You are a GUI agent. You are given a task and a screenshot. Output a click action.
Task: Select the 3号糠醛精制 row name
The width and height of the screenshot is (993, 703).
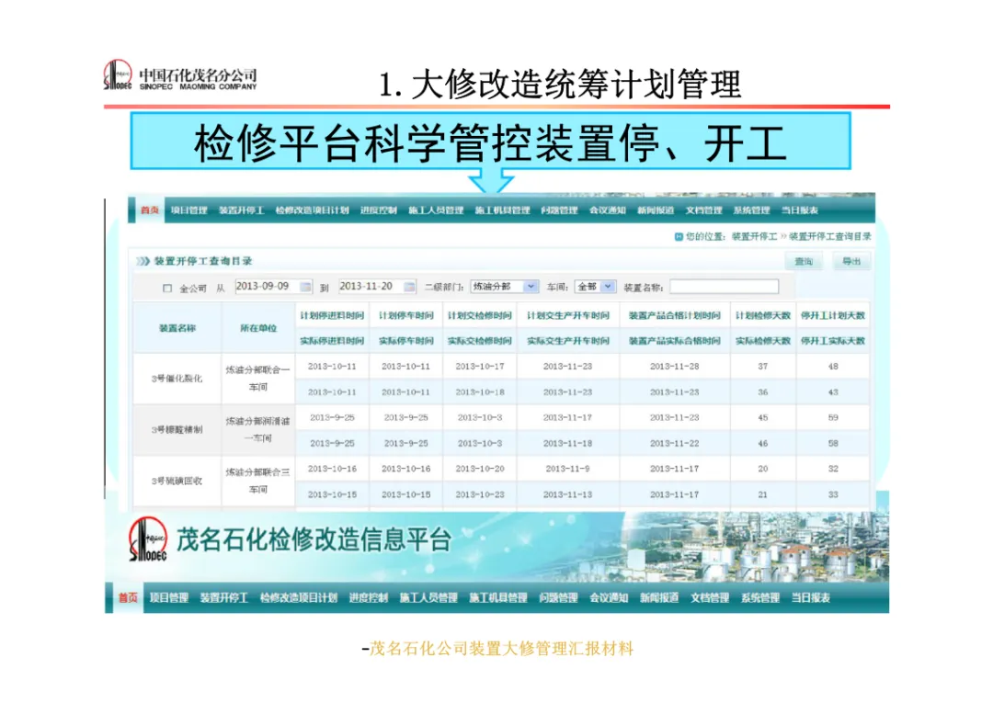177,430
